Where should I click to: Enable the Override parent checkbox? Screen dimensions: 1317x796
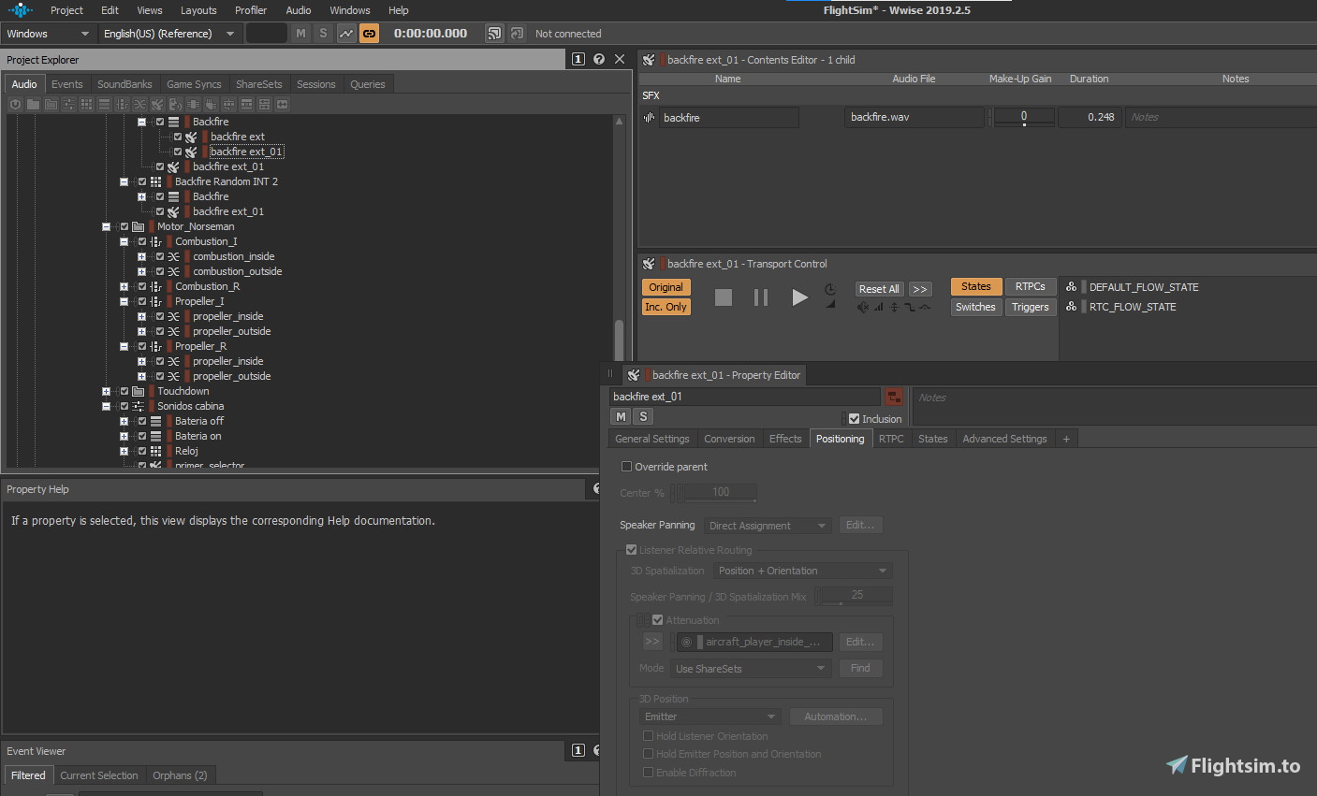[626, 467]
